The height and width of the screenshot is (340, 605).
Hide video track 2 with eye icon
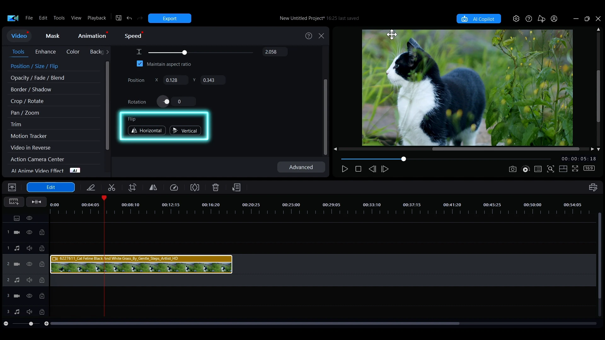[29, 264]
